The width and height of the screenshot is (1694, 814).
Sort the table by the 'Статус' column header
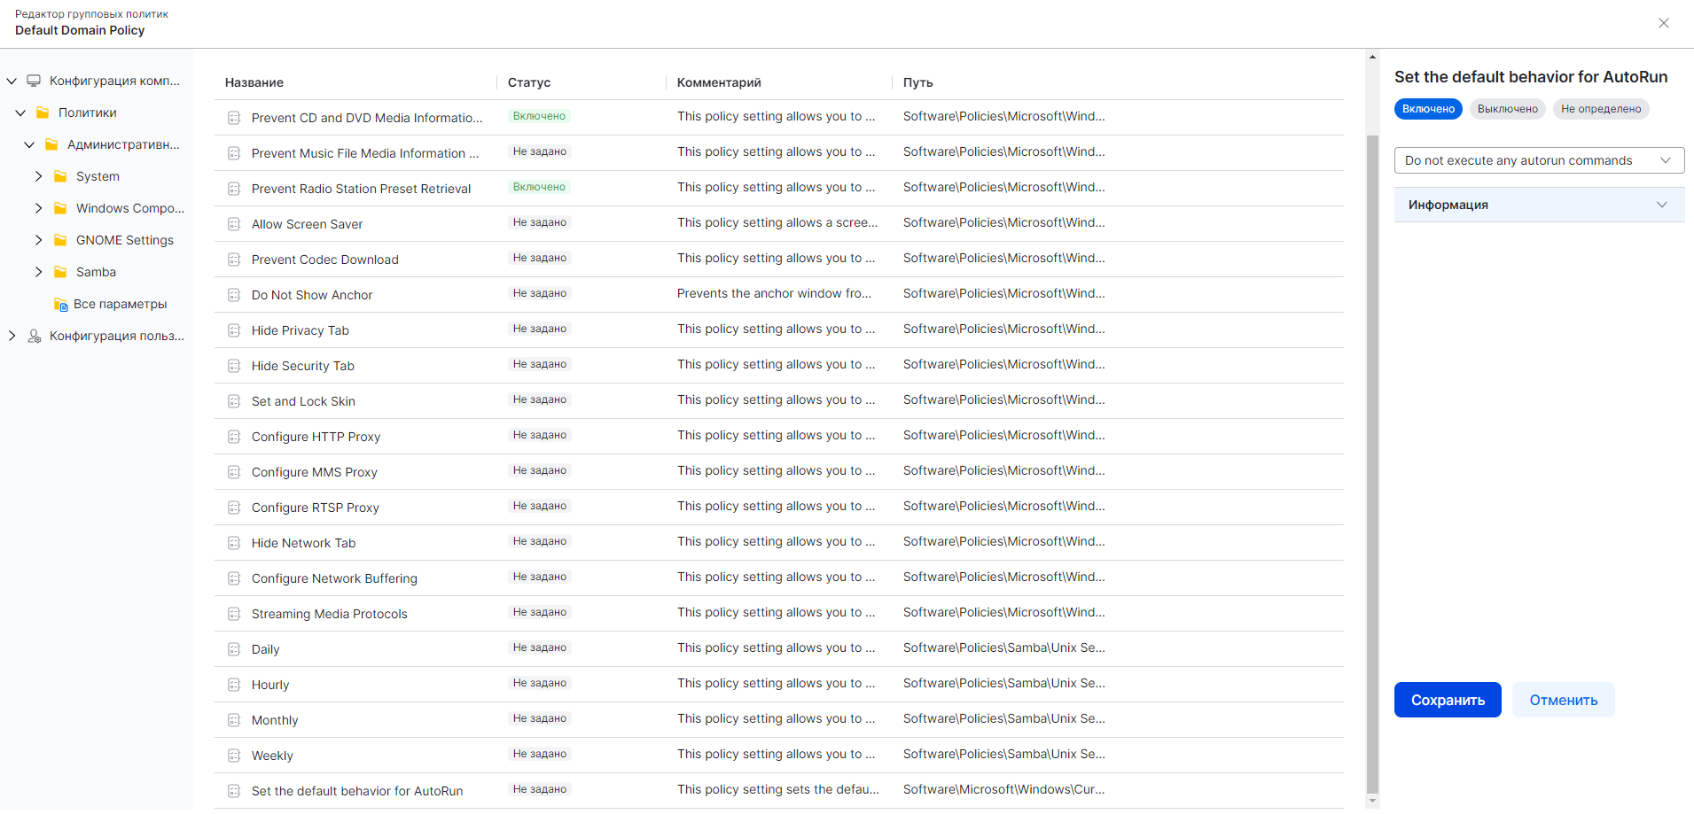(529, 82)
